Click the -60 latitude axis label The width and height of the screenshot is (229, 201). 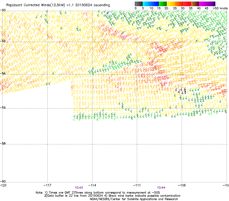coord(3,181)
